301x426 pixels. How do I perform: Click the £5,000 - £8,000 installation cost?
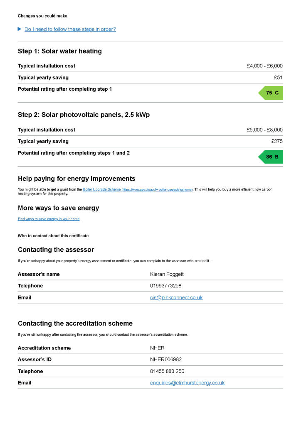coord(264,130)
